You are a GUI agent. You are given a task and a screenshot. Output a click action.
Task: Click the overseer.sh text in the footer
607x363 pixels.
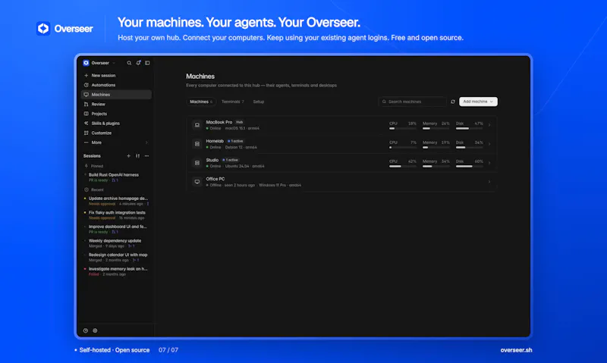516,350
